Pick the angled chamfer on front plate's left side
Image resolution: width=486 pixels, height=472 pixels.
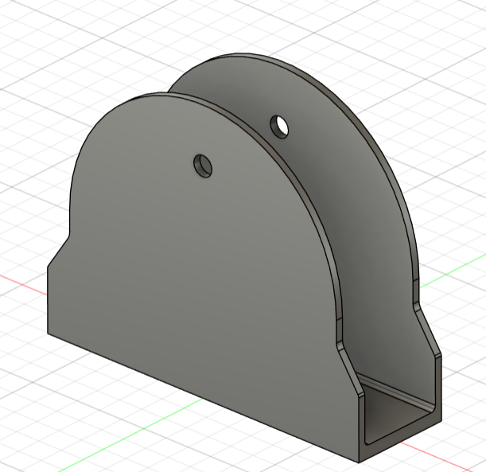59,252
